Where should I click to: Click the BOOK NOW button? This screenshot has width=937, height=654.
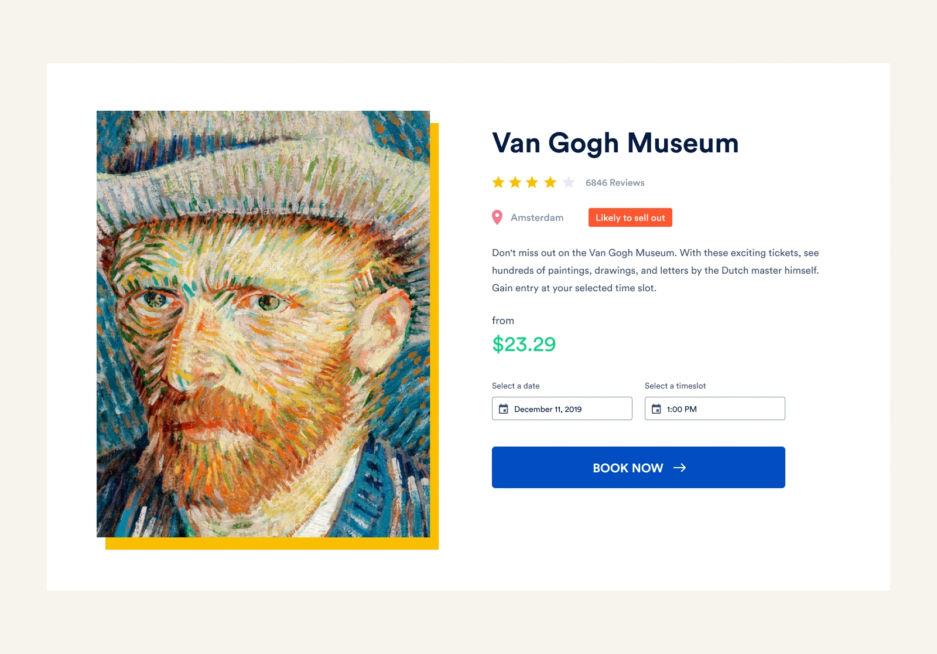click(x=638, y=468)
